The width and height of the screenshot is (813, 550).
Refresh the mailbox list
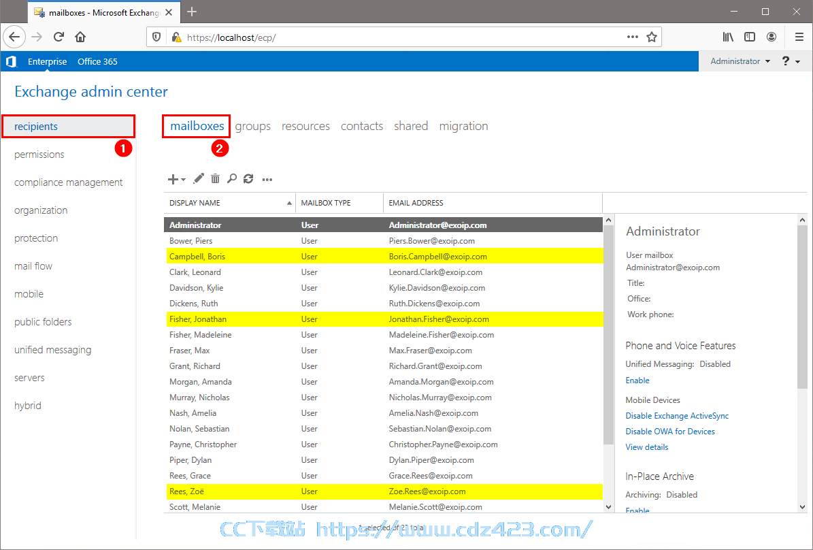pyautogui.click(x=248, y=179)
